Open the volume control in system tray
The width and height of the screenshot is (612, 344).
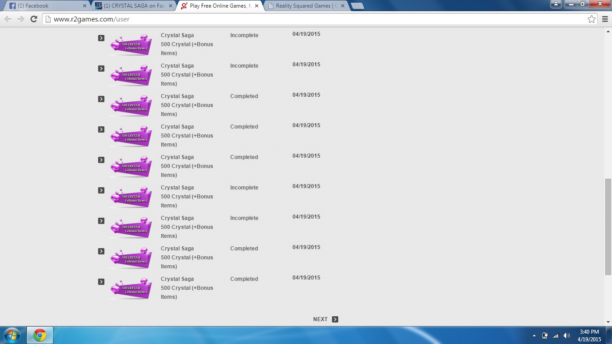tap(567, 335)
